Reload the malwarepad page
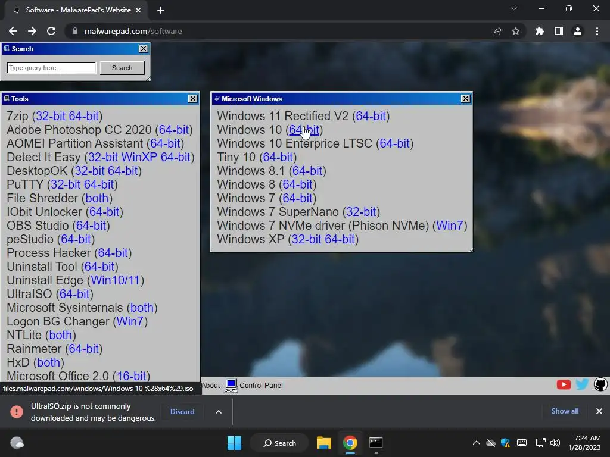 [x=51, y=31]
